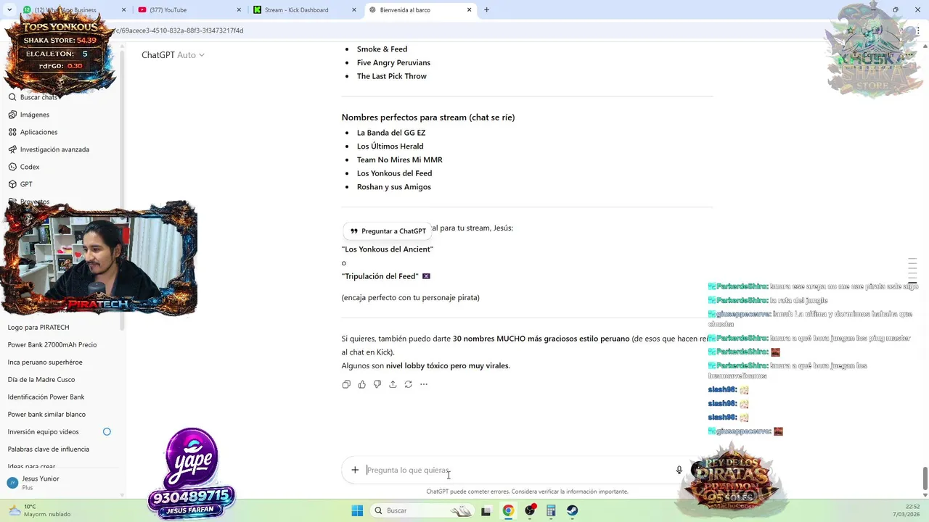This screenshot has height=522, width=929.
Task: Share the ChatGPT response
Action: pos(393,384)
